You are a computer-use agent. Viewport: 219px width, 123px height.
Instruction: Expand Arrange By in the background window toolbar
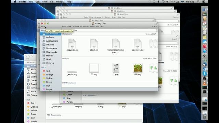point(99,17)
